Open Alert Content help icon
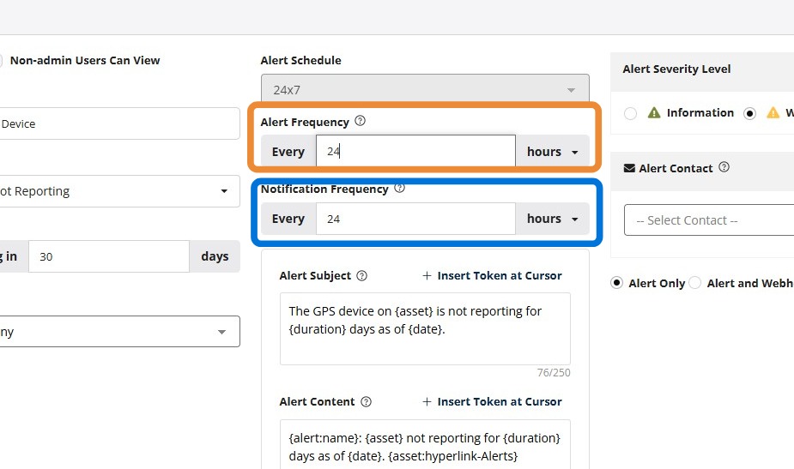Image resolution: width=794 pixels, height=469 pixels. pos(367,402)
